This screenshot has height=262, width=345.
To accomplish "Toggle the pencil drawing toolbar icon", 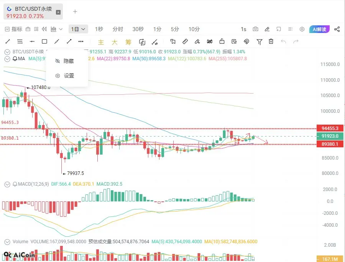I will [267, 29].
